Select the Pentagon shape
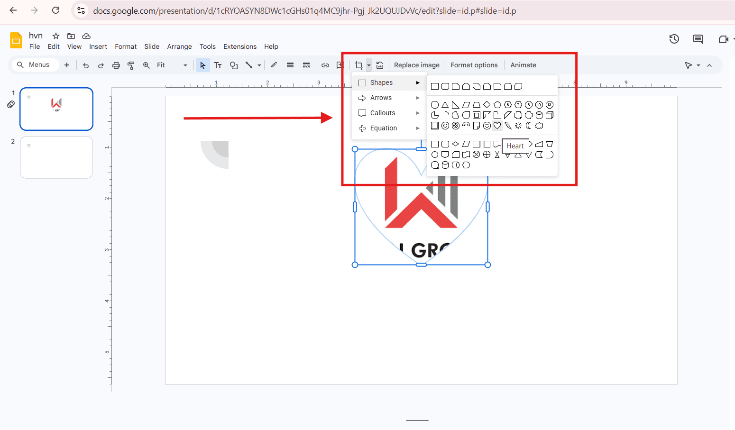Viewport: 735px width, 430px height. [497, 105]
